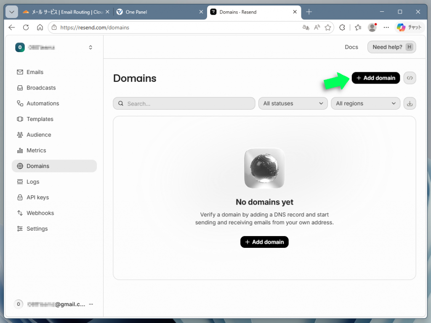Screen dimensions: 431x323
Task: Open the Docs link
Action: [351, 47]
